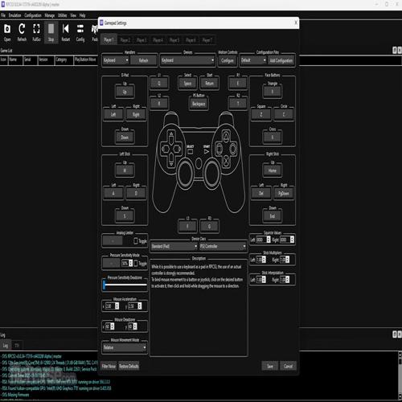The height and width of the screenshot is (402, 402).
Task: Expand the PS3 Controller device class dropdown
Action: click(223, 246)
